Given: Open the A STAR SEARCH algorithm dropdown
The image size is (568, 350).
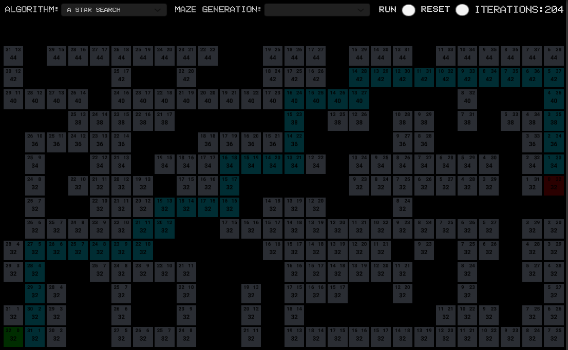Looking at the screenshot, I should (113, 10).
